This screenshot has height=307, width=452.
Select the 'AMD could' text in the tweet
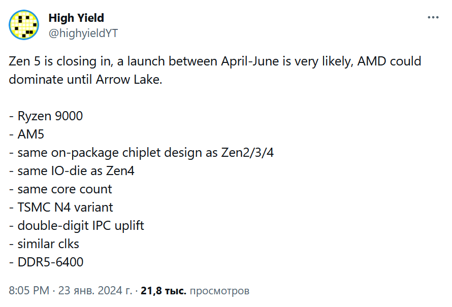(389, 61)
